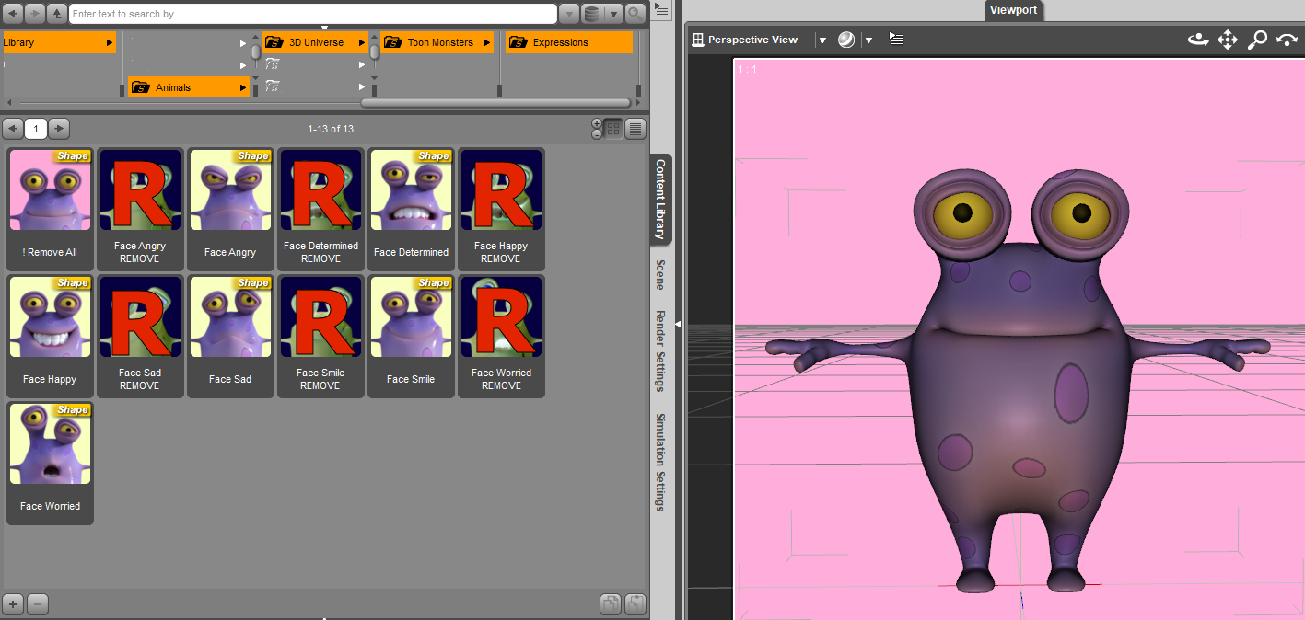Select the Face Happy shape preset
This screenshot has width=1305, height=620.
click(x=51, y=336)
